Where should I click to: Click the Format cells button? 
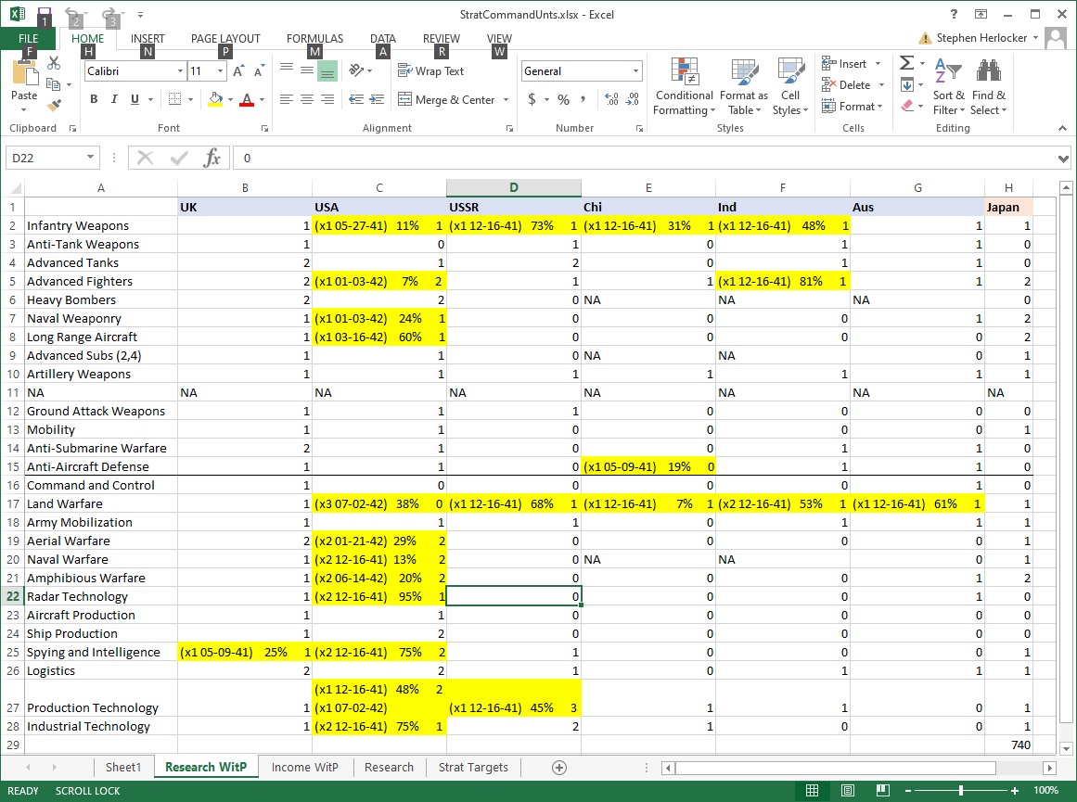(x=853, y=107)
